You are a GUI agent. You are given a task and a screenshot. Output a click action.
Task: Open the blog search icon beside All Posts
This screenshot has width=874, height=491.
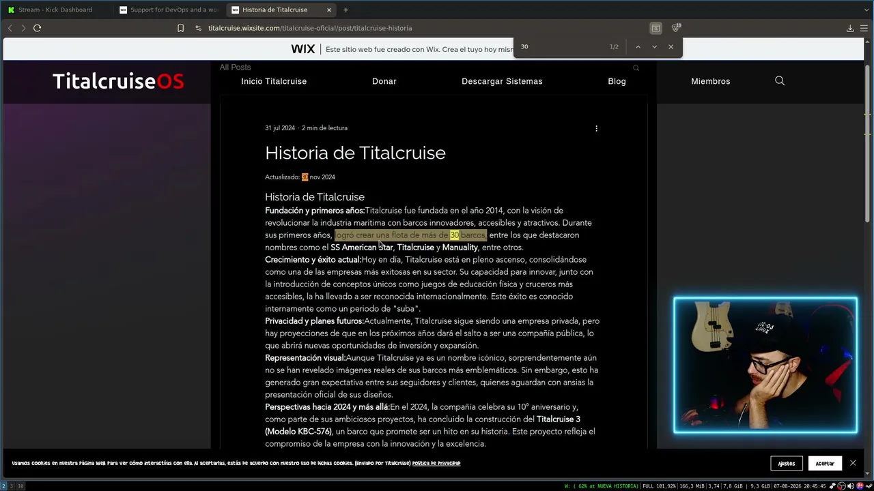click(x=636, y=68)
